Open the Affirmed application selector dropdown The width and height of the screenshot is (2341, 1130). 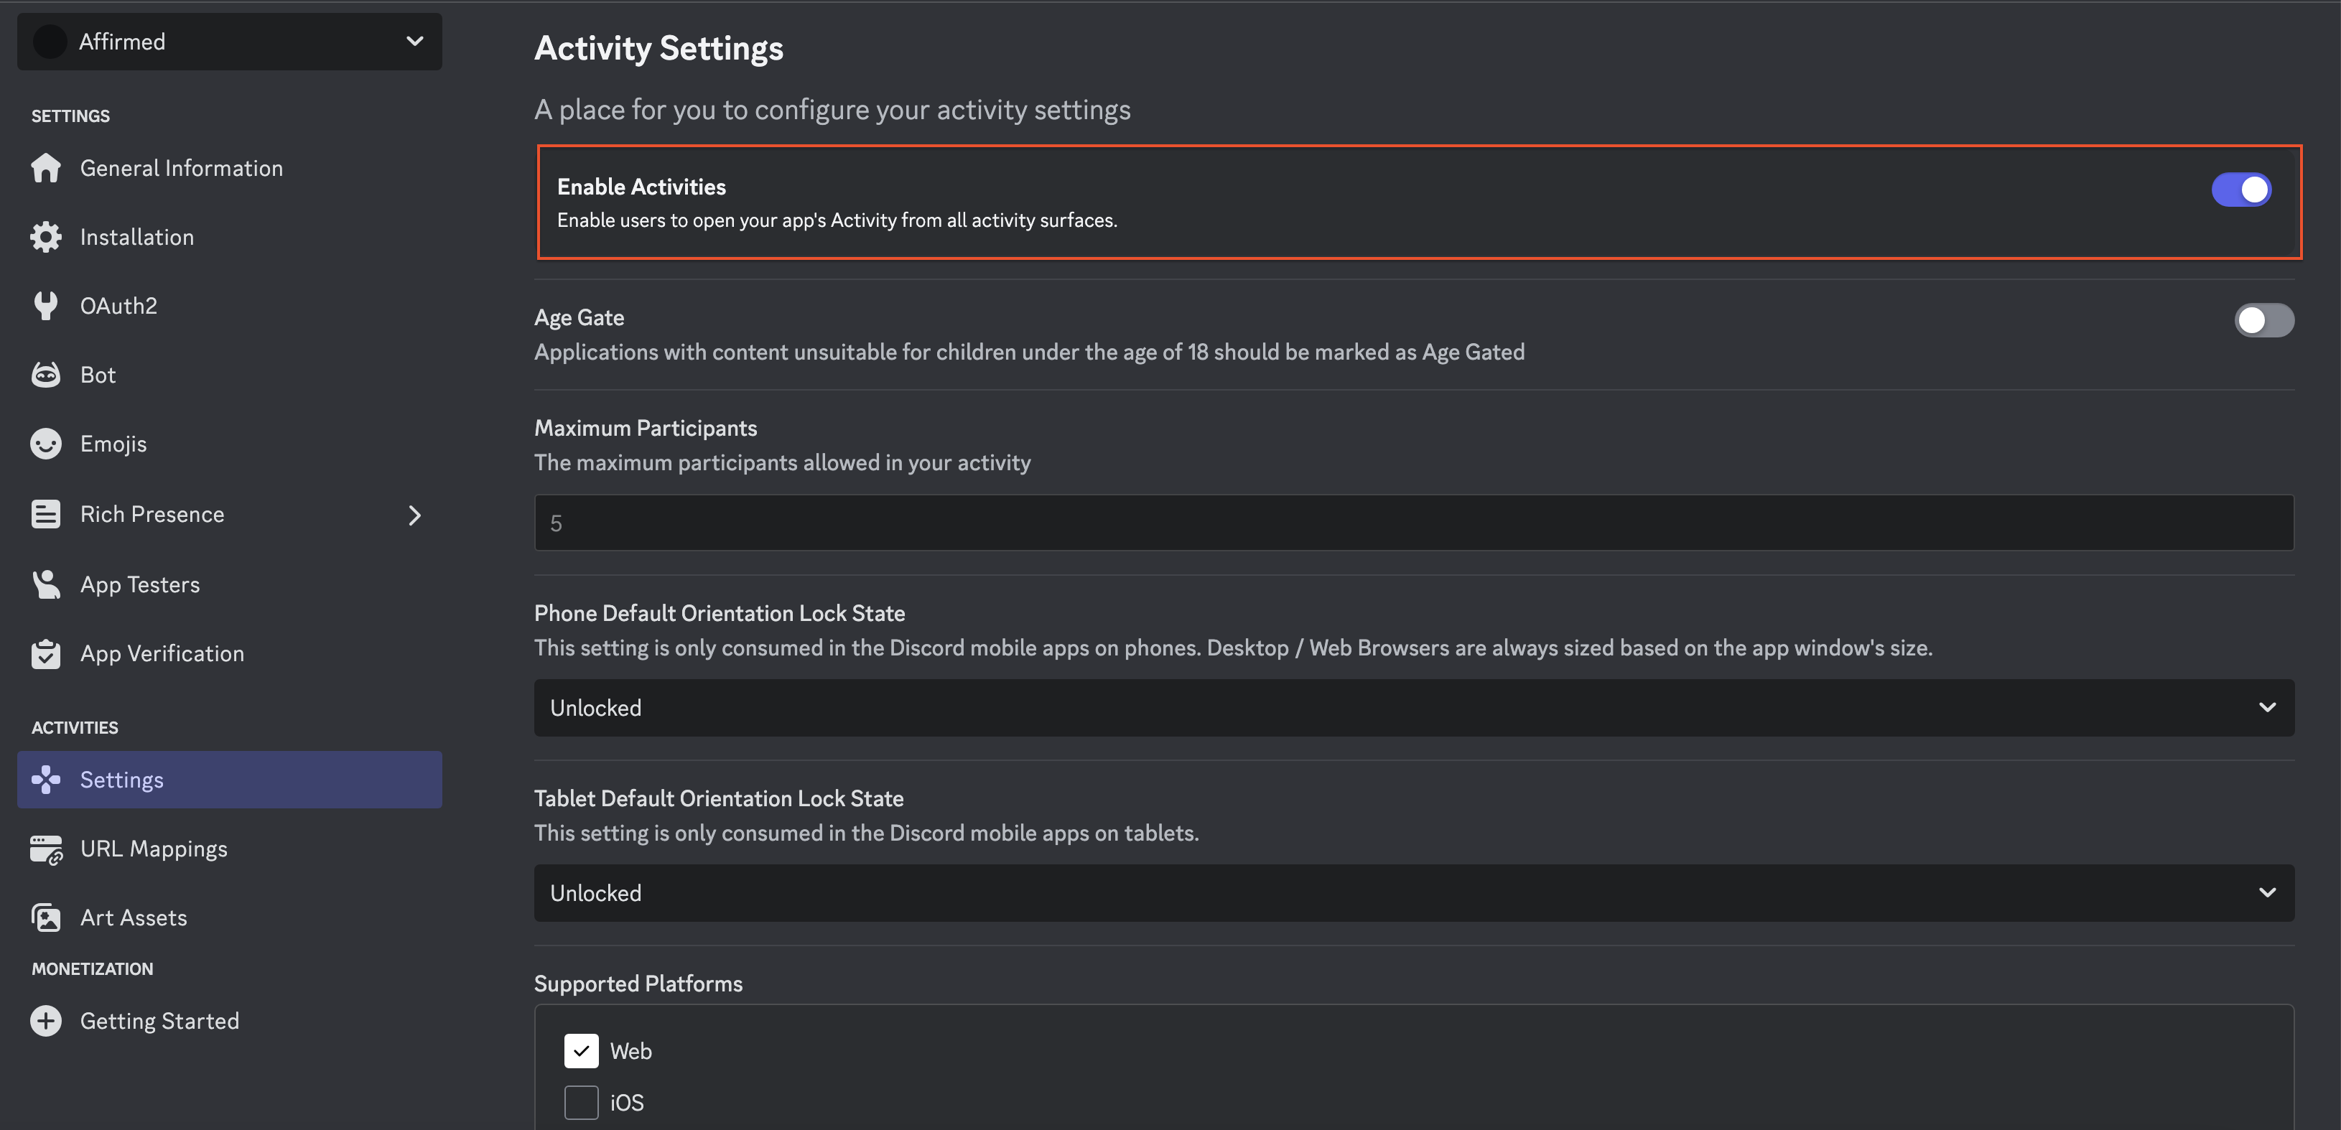pos(230,42)
